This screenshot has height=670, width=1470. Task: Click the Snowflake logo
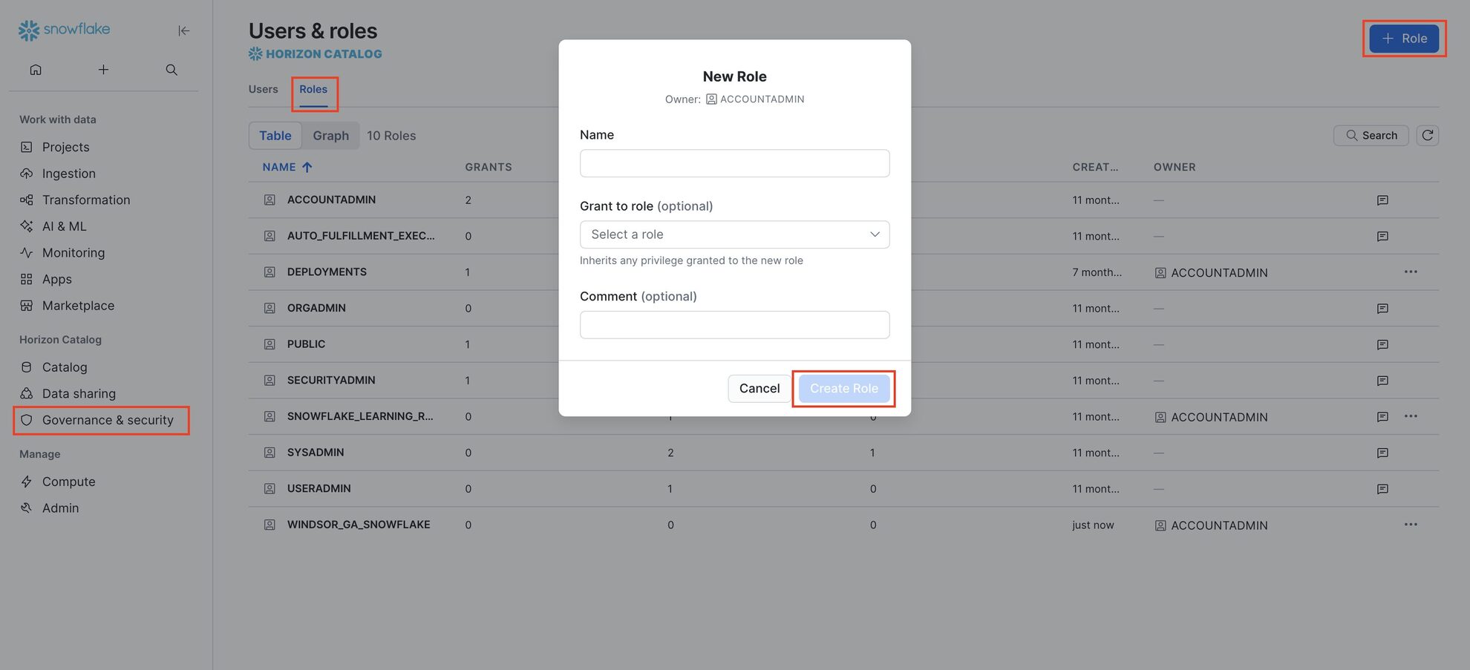65,30
